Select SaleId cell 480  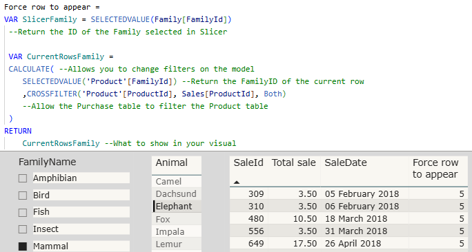256,219
